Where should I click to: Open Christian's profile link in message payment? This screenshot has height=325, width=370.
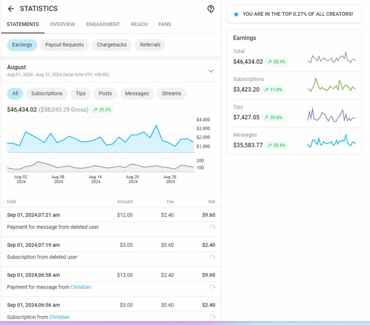coord(81,287)
